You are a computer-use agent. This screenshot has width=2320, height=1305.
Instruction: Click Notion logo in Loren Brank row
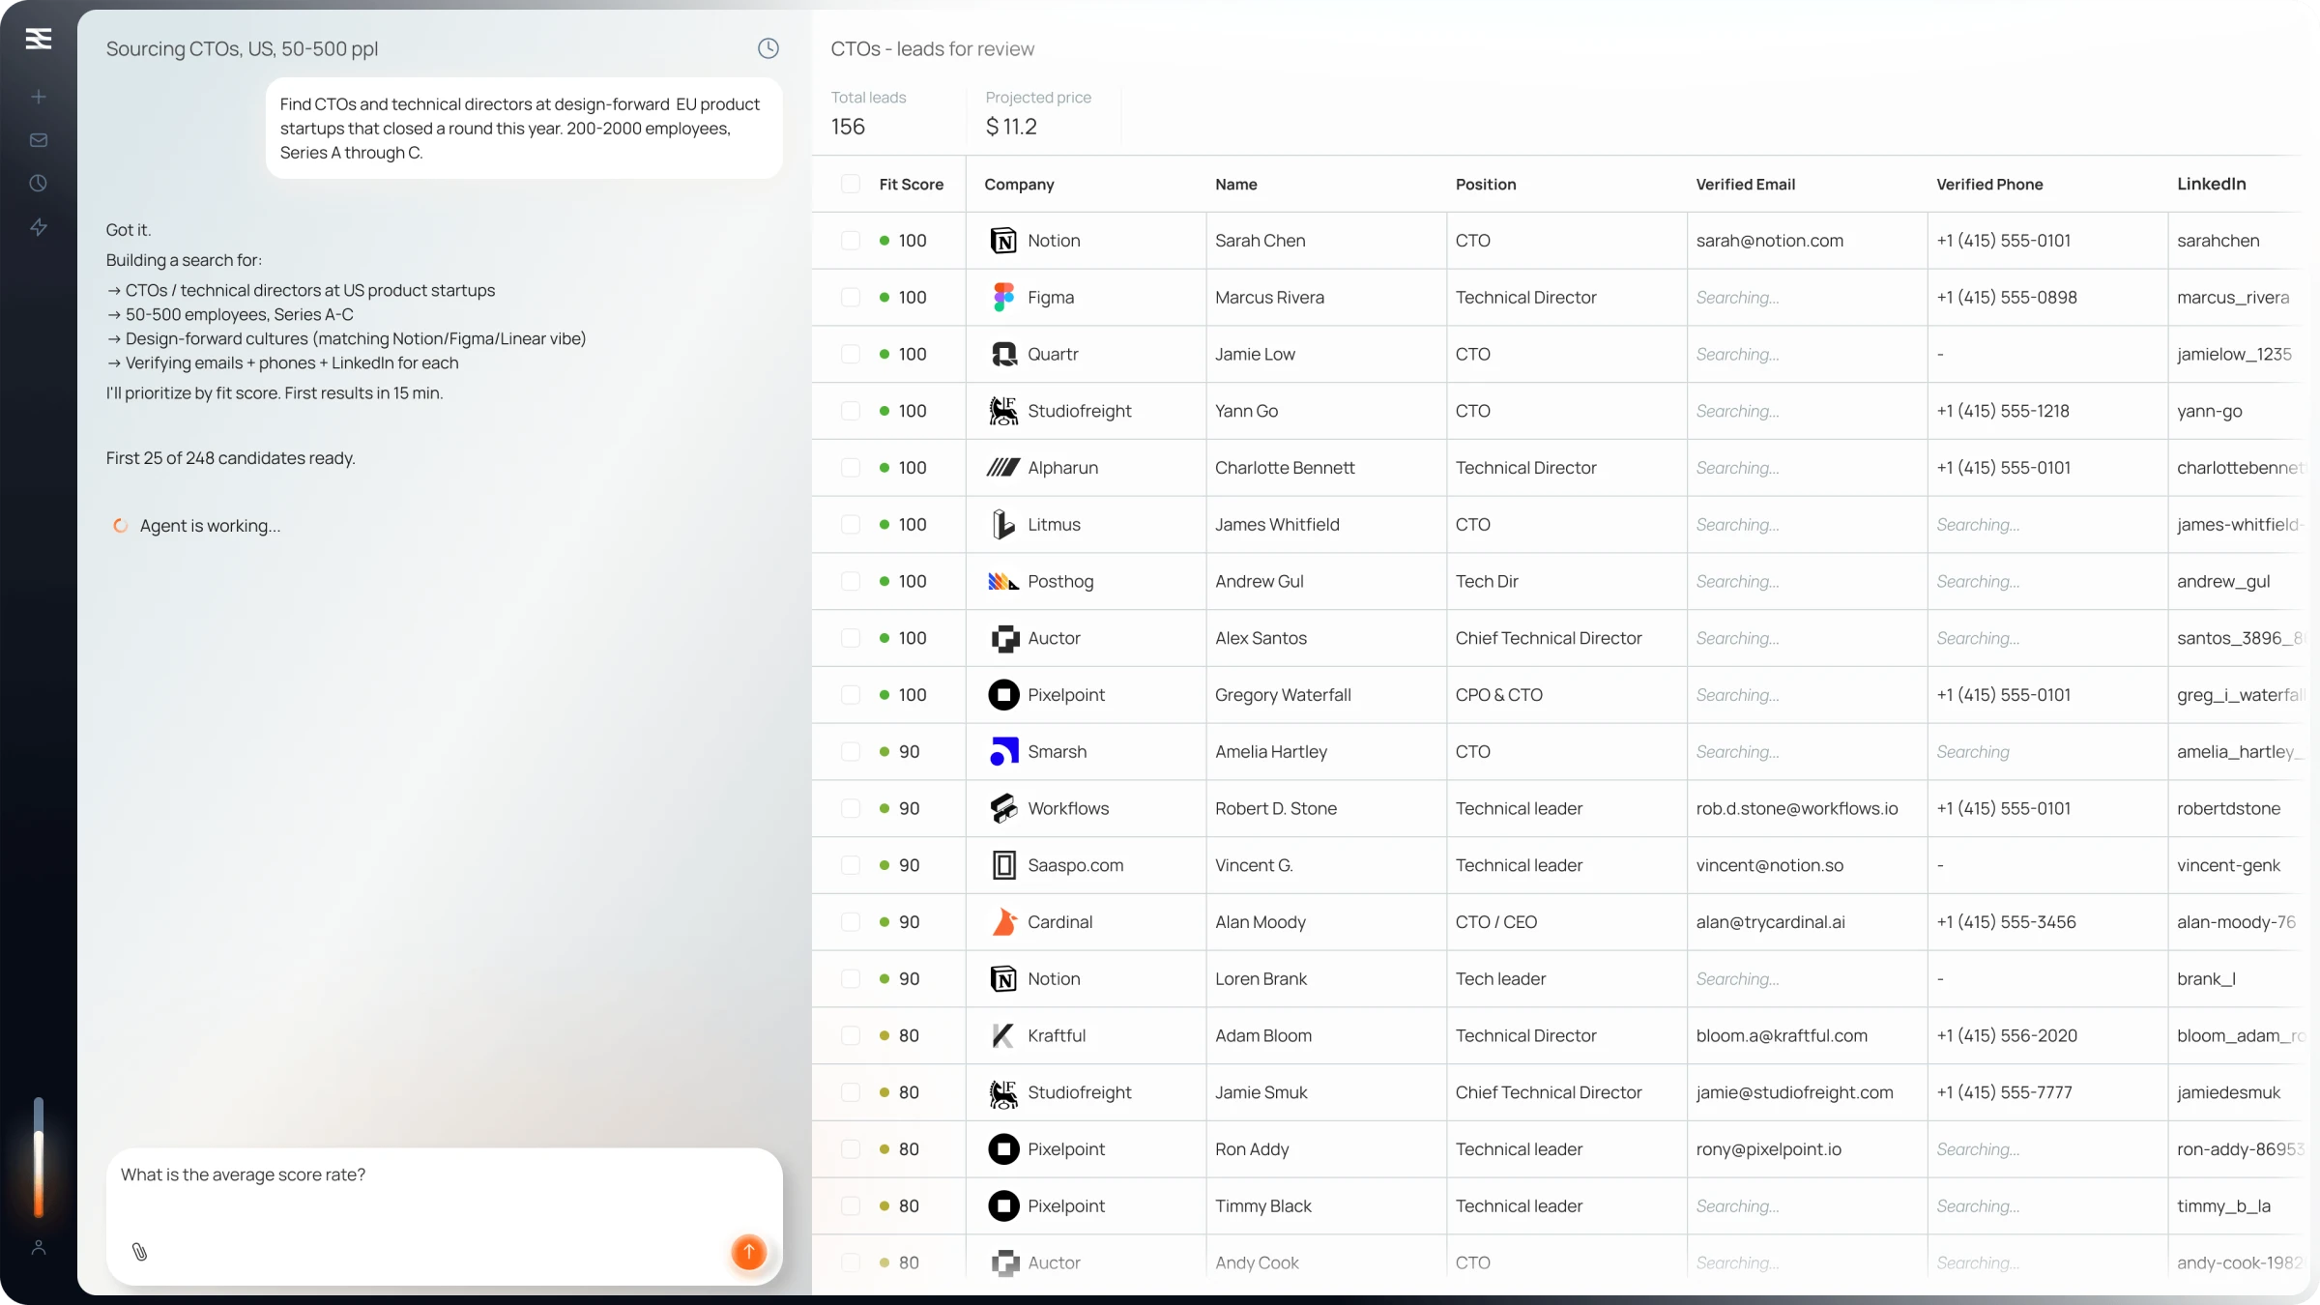click(x=1003, y=979)
